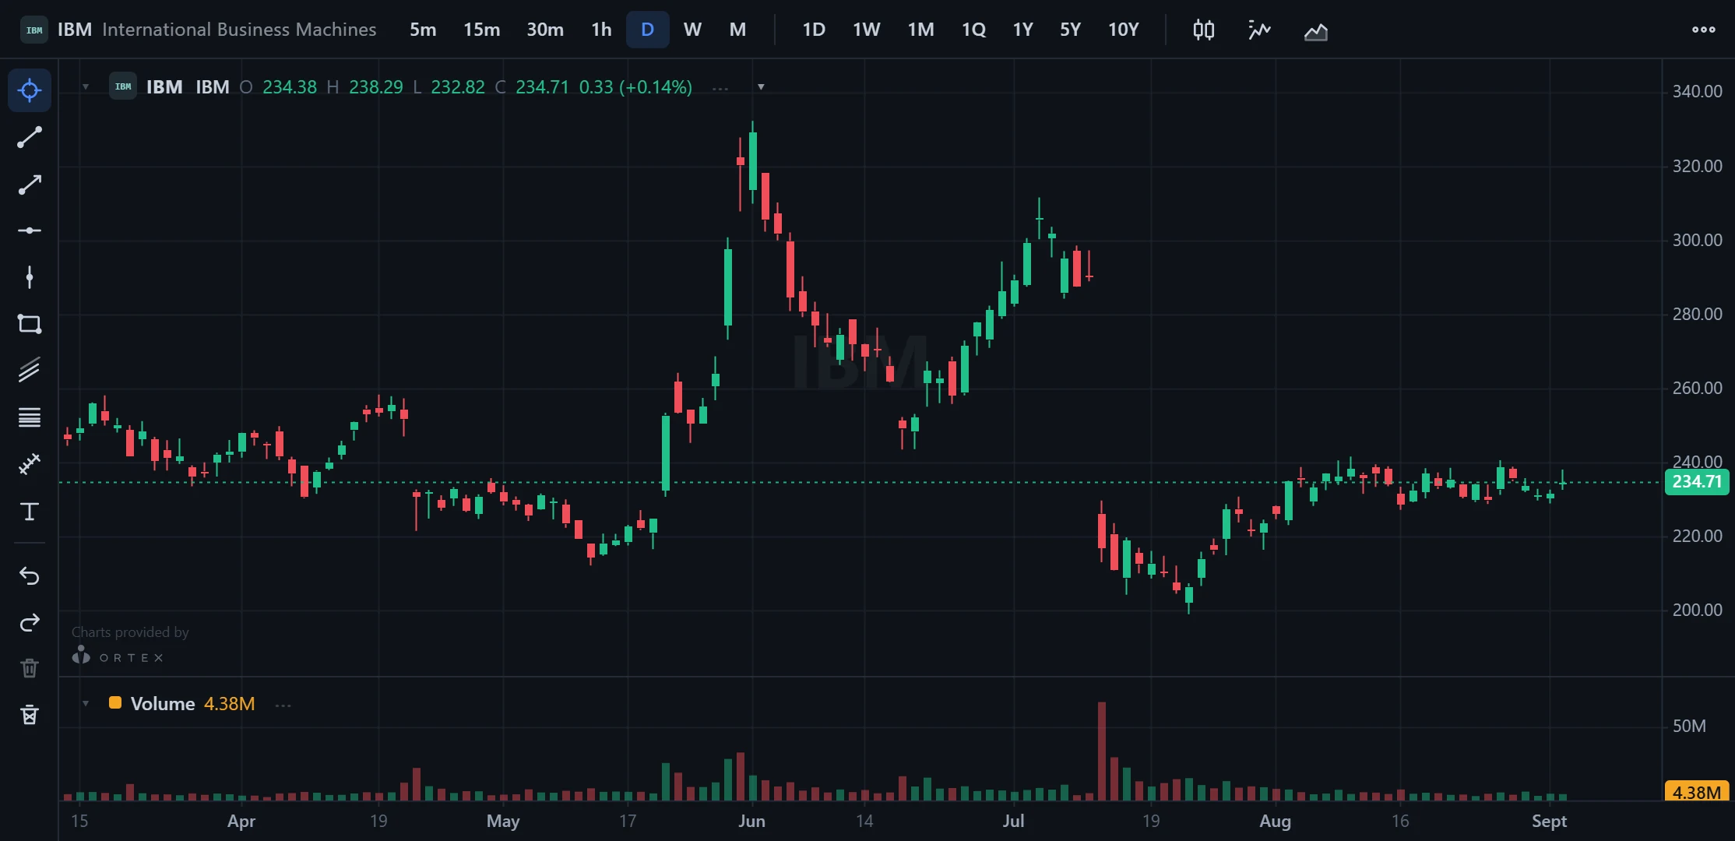The height and width of the screenshot is (841, 1735).
Task: Click the 200.00 price axis label
Action: pos(1697,610)
